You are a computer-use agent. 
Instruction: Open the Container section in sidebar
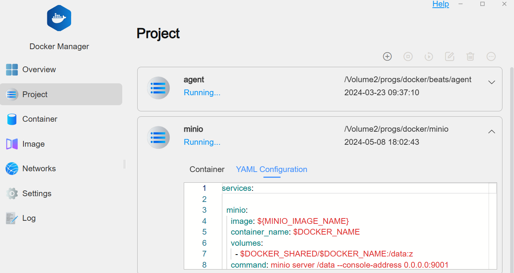pyautogui.click(x=40, y=119)
